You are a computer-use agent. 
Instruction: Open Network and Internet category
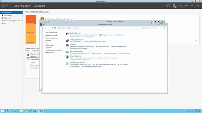pyautogui.click(x=51, y=38)
